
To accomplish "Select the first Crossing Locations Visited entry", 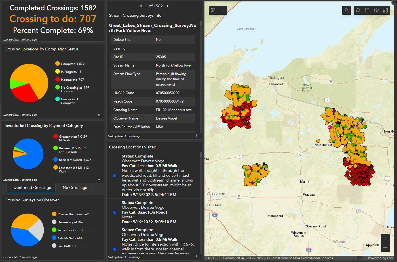I will pyautogui.click(x=153, y=175).
